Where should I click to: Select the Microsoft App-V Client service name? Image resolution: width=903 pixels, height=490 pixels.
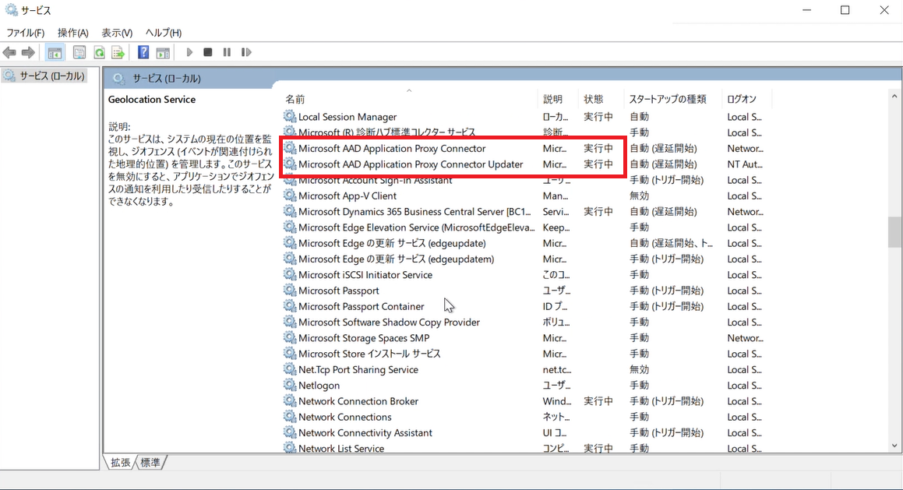[x=347, y=196]
